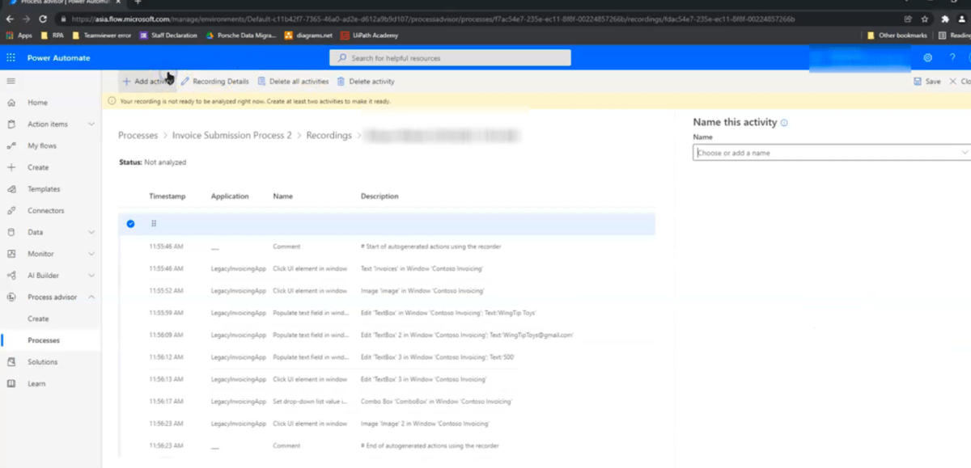Expand Data submenu chevron

pos(91,232)
